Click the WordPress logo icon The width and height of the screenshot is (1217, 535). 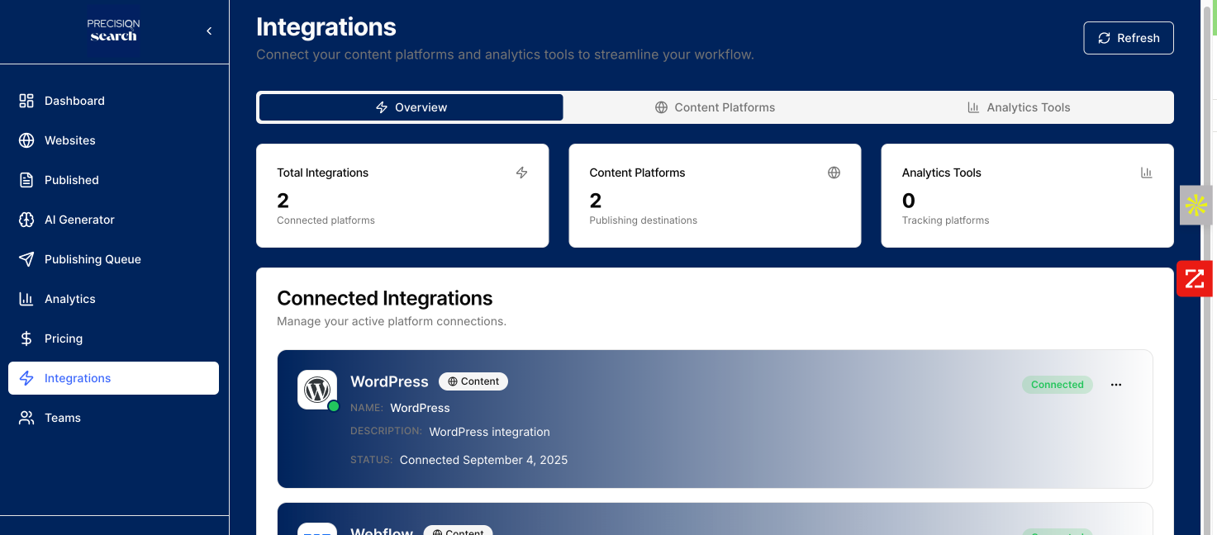coord(317,390)
